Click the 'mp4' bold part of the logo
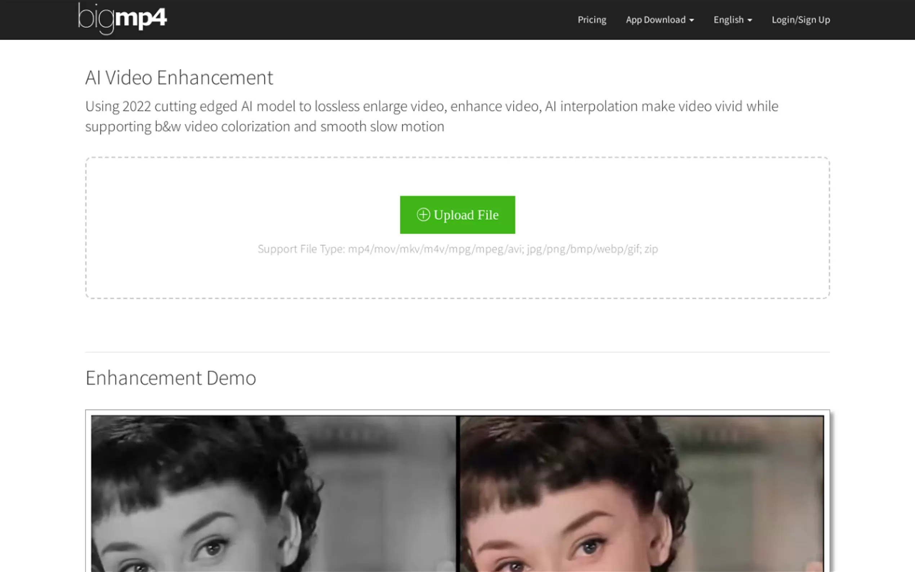The width and height of the screenshot is (915, 572). coord(141,19)
